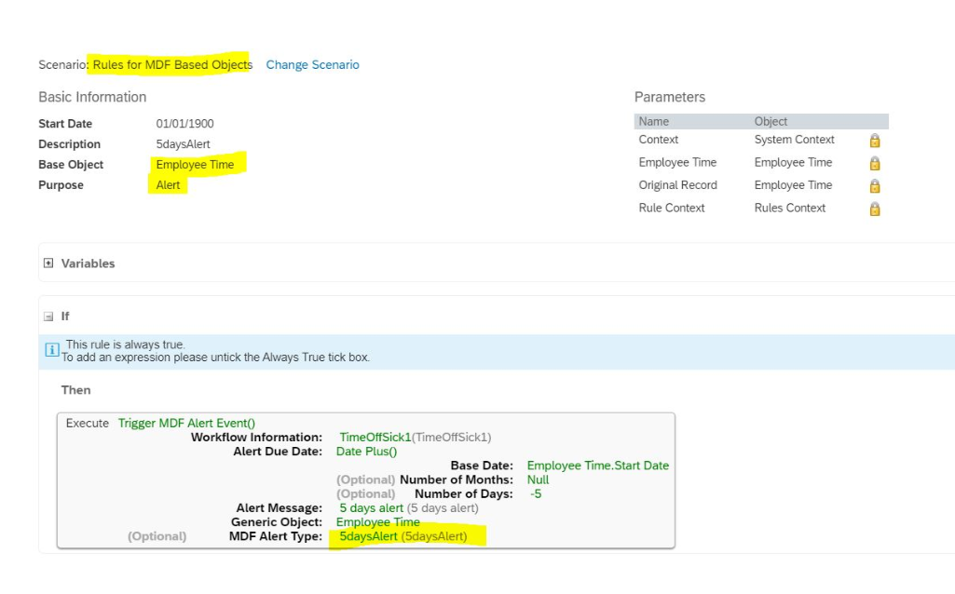Click the lock icon in Context row

875,141
